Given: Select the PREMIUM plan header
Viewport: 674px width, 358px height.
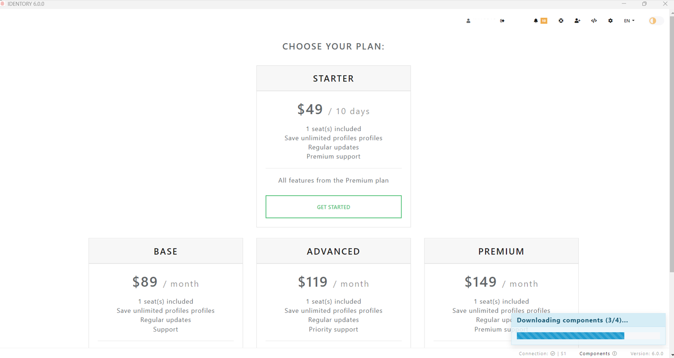Looking at the screenshot, I should coord(501,251).
